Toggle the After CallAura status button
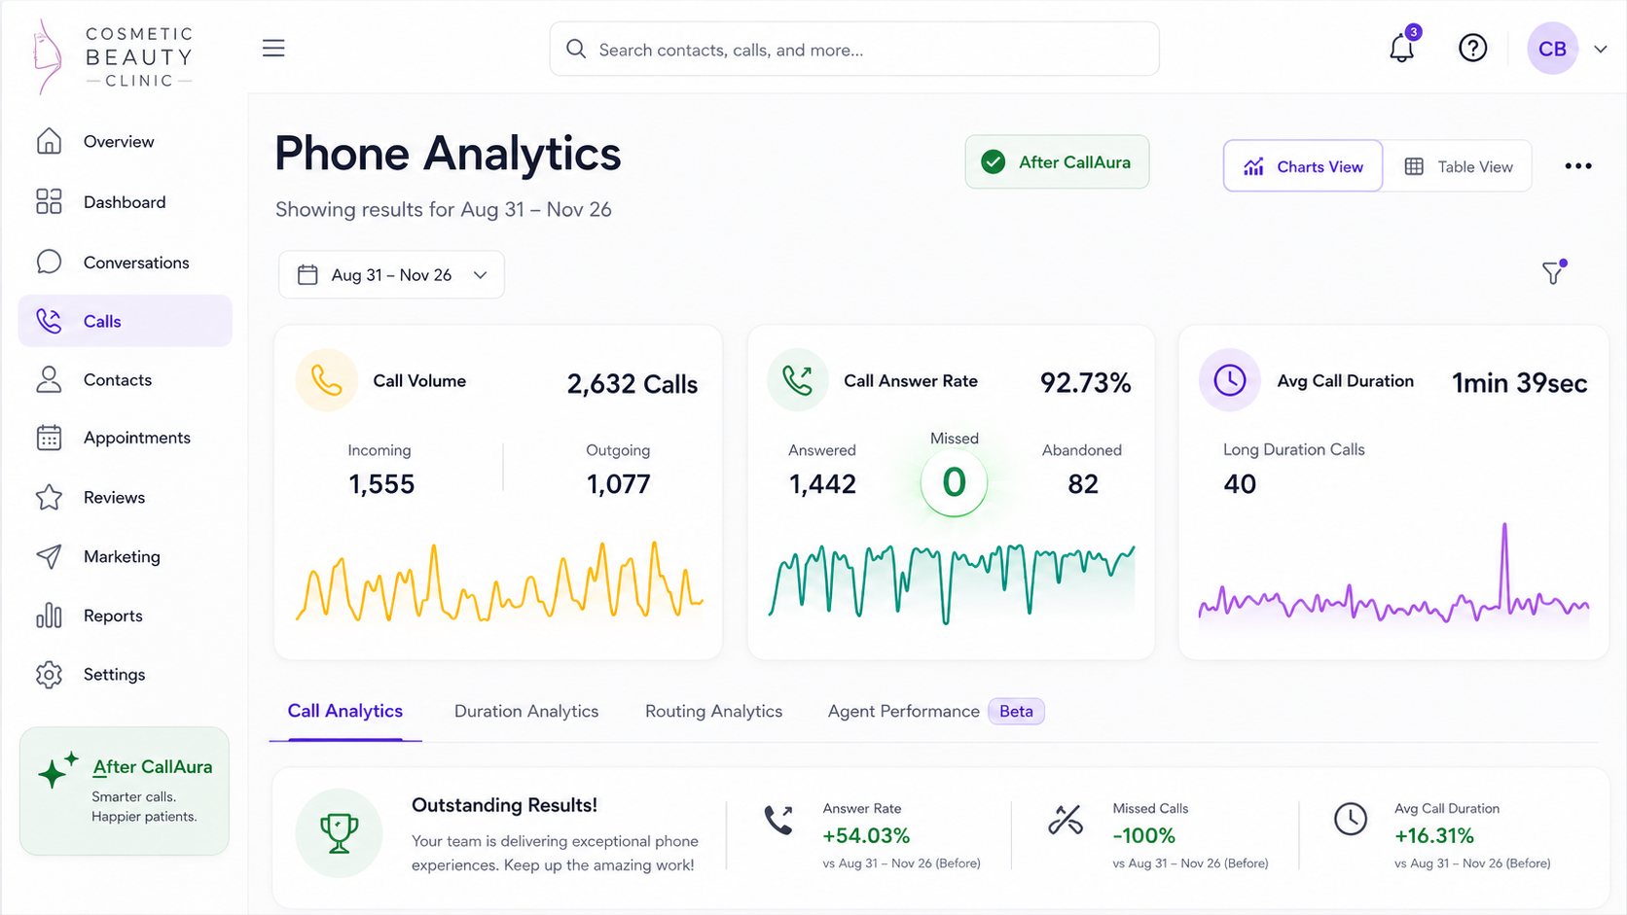Screen dimensions: 1627x915 1057,161
